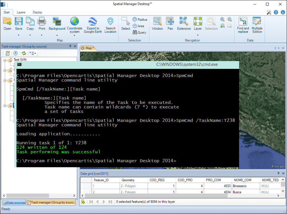
Task: Switch to the Task manager bottom tab
Action: (x=51, y=203)
